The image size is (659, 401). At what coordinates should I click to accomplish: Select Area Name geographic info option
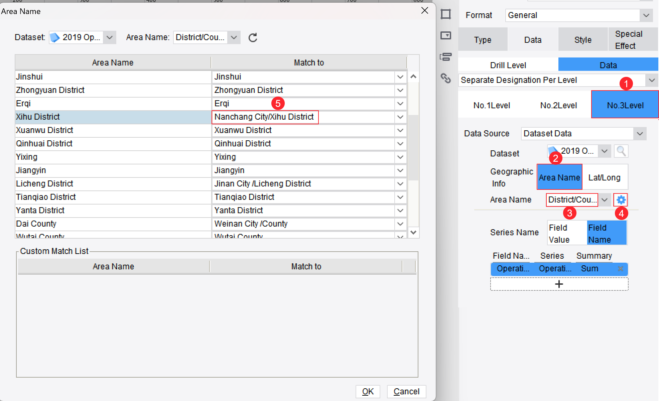click(x=559, y=177)
